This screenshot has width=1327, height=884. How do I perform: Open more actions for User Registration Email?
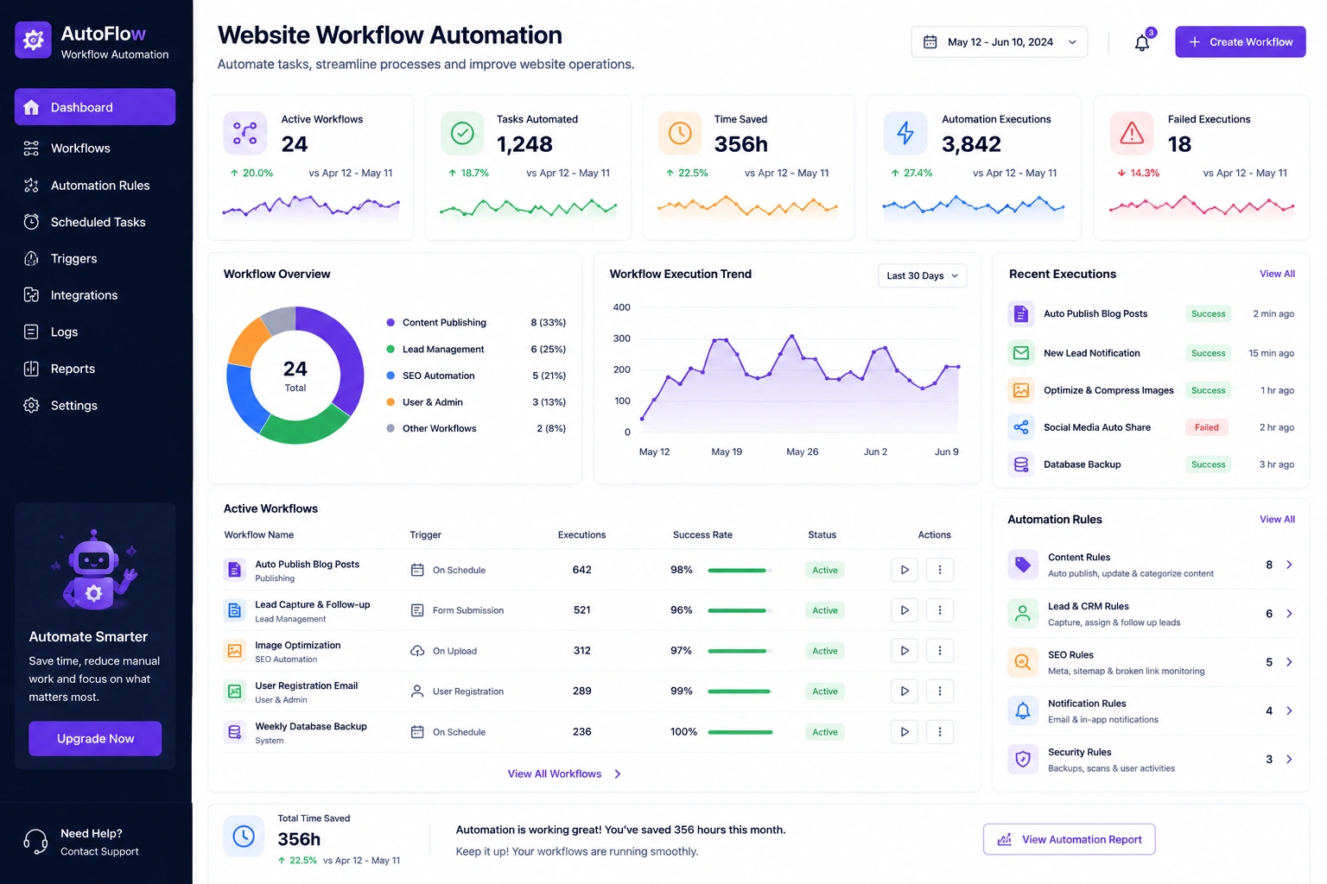(x=940, y=691)
